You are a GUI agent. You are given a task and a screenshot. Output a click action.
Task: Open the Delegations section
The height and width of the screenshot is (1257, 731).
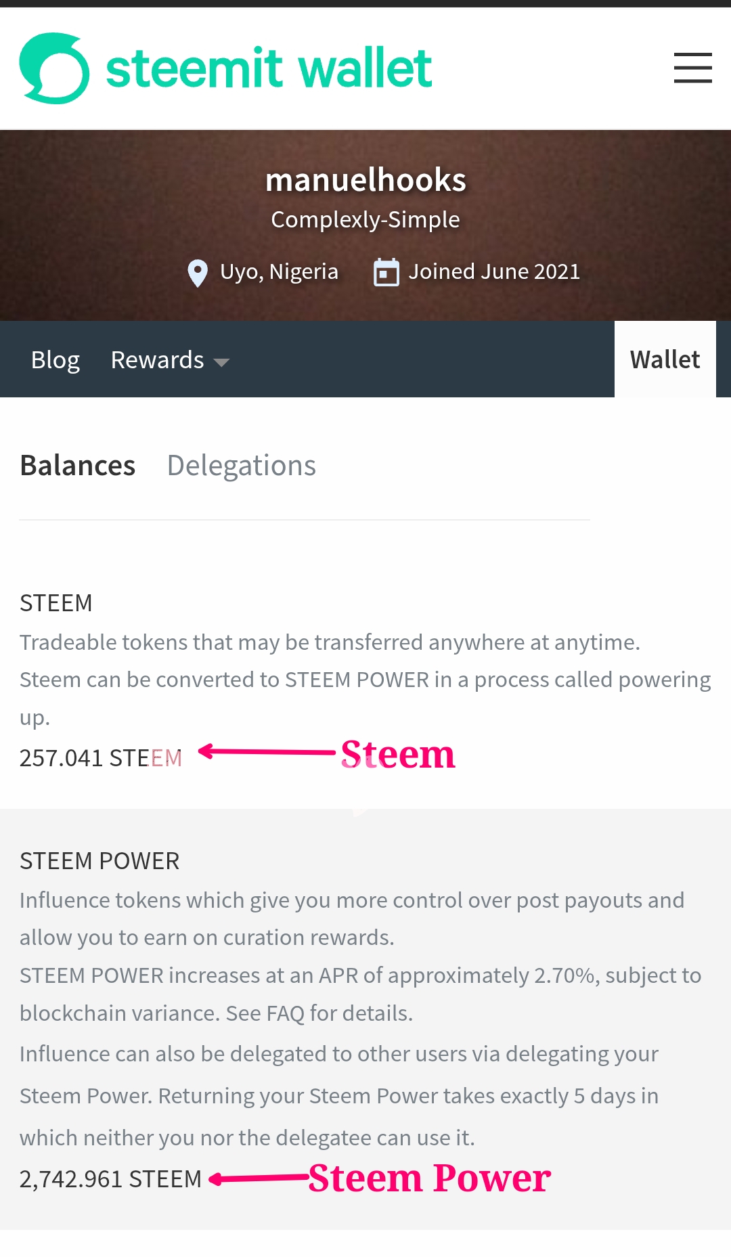pos(242,466)
